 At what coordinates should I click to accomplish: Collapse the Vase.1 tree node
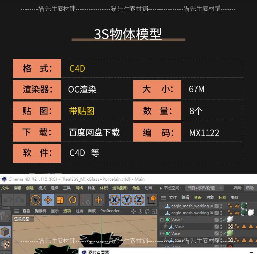pos(162,220)
